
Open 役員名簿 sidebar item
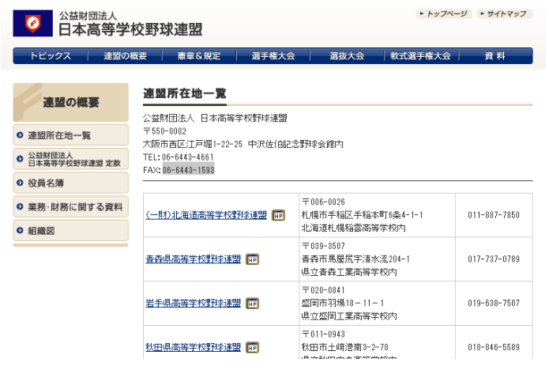[71, 183]
